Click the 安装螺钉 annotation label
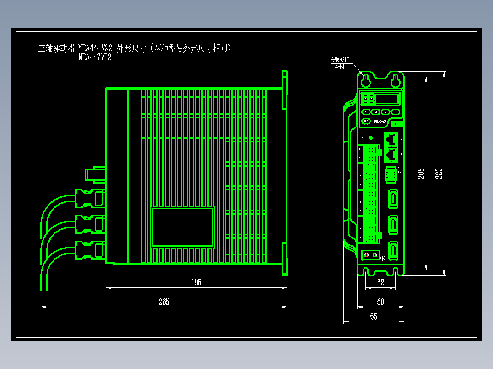493x369 pixels. 339,59
